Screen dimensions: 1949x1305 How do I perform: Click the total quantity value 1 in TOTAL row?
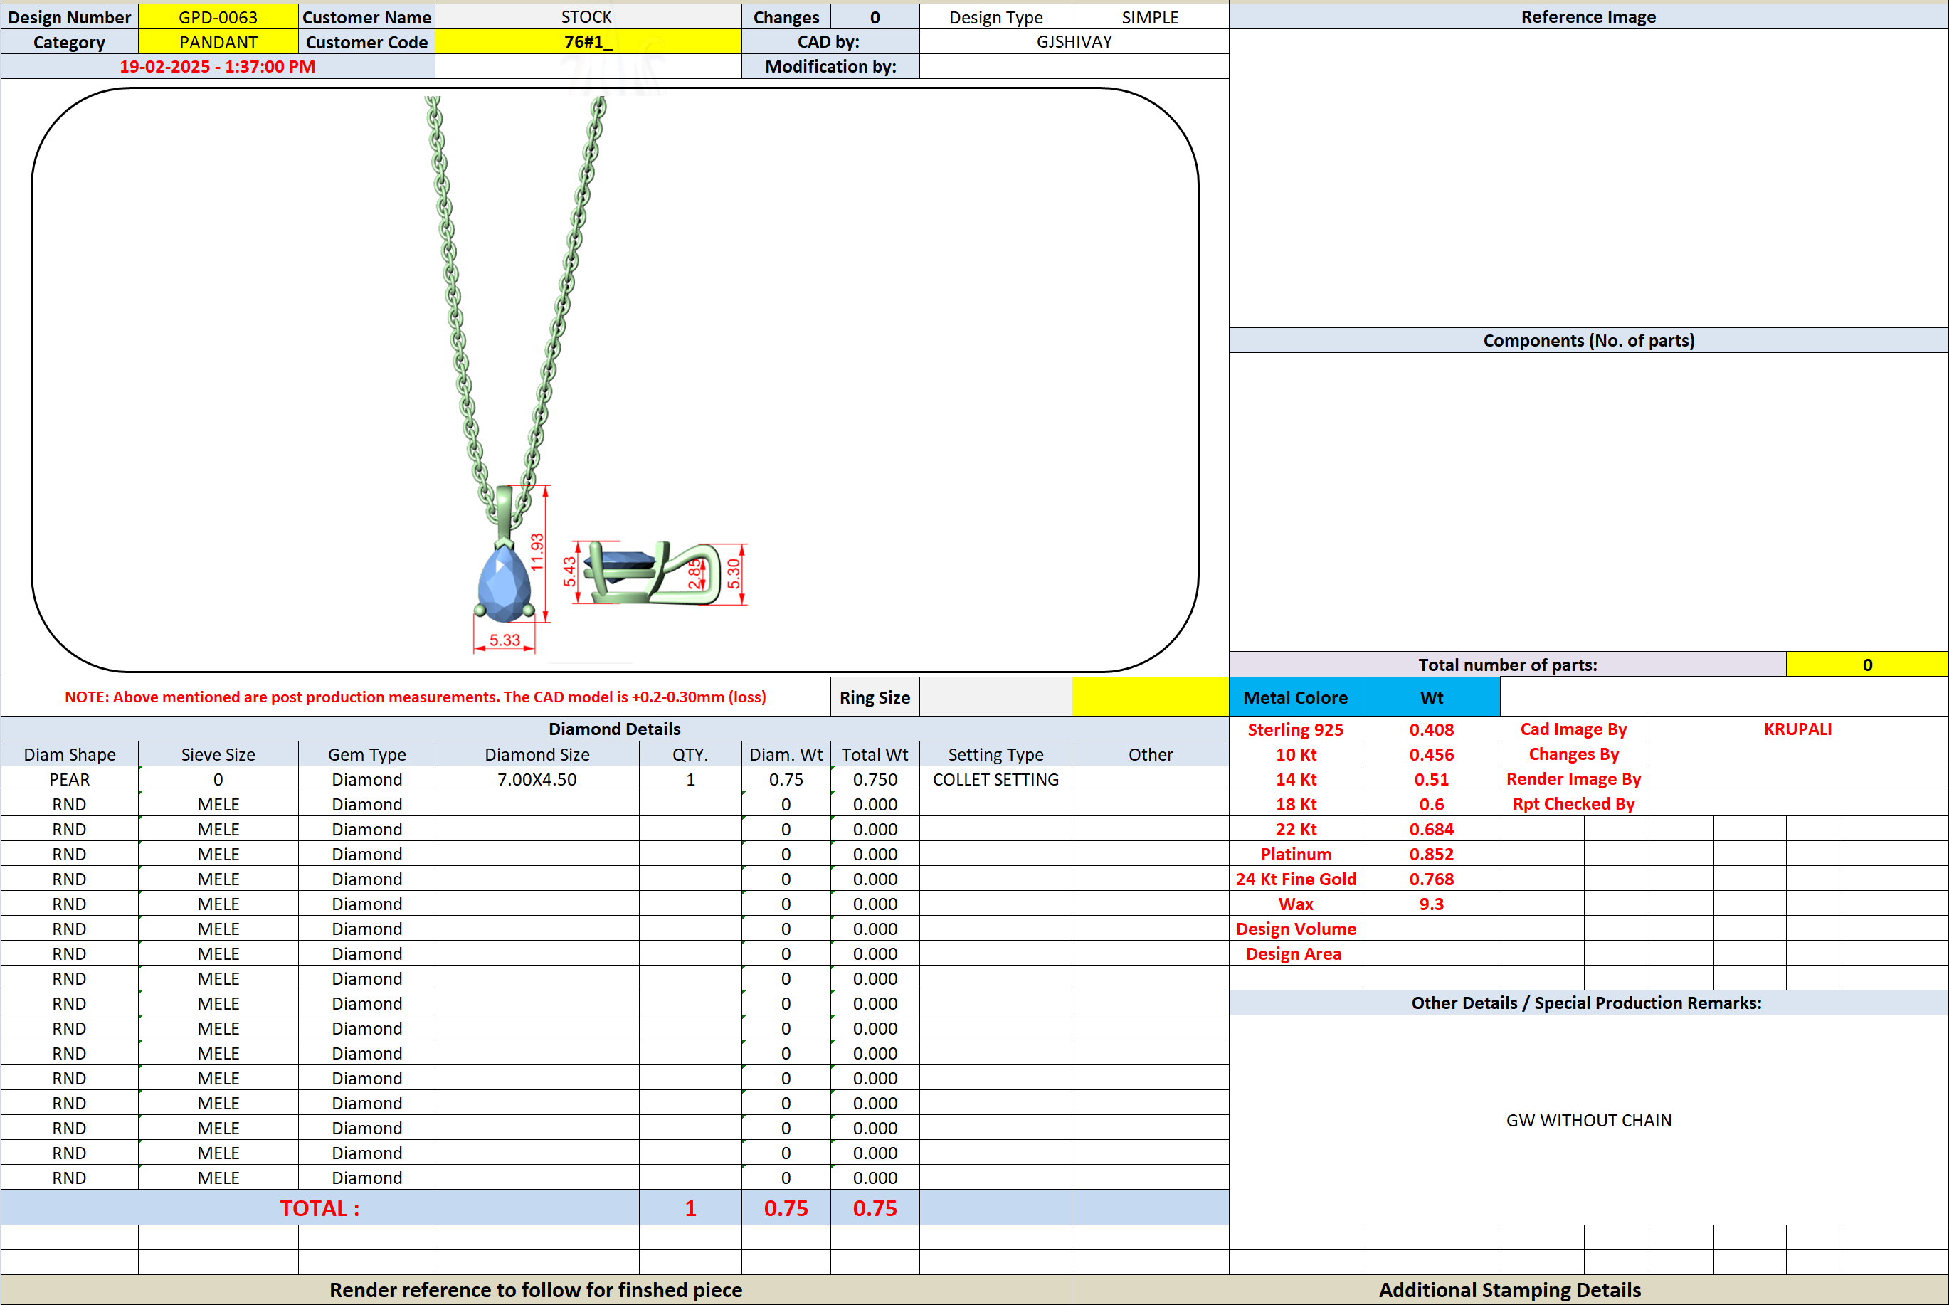690,1208
